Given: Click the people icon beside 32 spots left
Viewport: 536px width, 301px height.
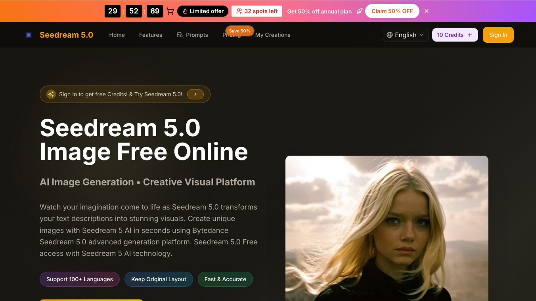Looking at the screenshot, I should click(239, 11).
